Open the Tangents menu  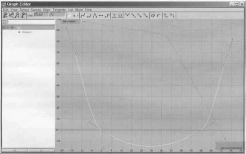click(x=59, y=10)
